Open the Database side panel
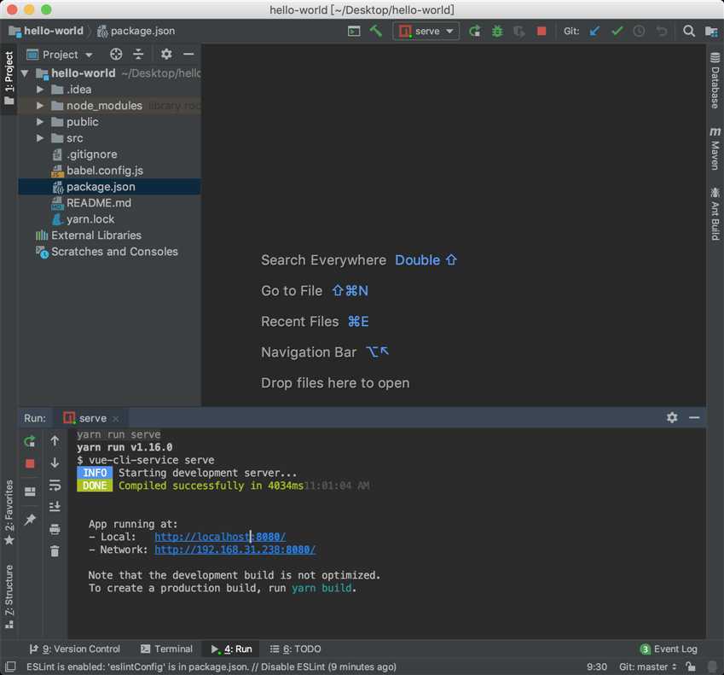The height and width of the screenshot is (675, 724). pyautogui.click(x=715, y=80)
